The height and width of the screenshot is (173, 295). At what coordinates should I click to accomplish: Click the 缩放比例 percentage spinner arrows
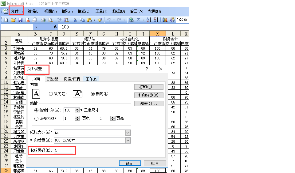tap(77, 110)
